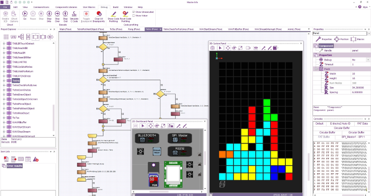
Task: Click the rotate icon in Dashboard Panel toolbar
Action: tap(157, 126)
